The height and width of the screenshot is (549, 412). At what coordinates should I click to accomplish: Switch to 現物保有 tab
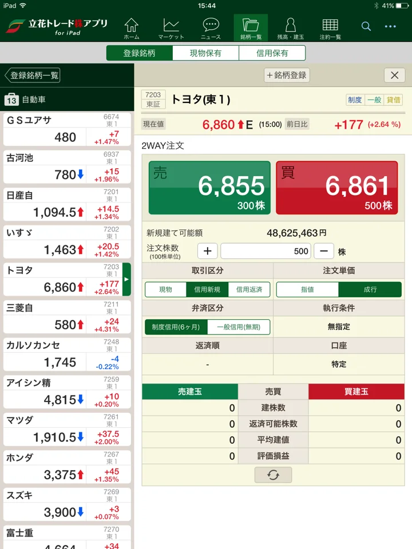[205, 53]
